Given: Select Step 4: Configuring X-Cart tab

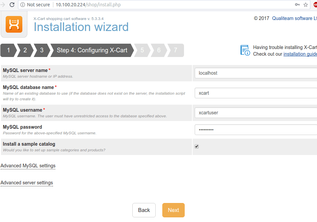Looking at the screenshot, I should [92, 50].
